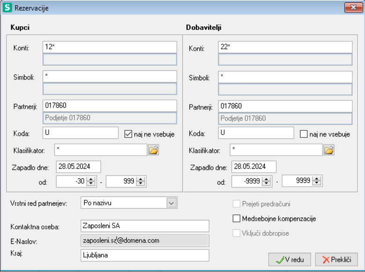Increase Kupci 'od' value -30
Viewport: 365px width, 272px height.
(91, 179)
